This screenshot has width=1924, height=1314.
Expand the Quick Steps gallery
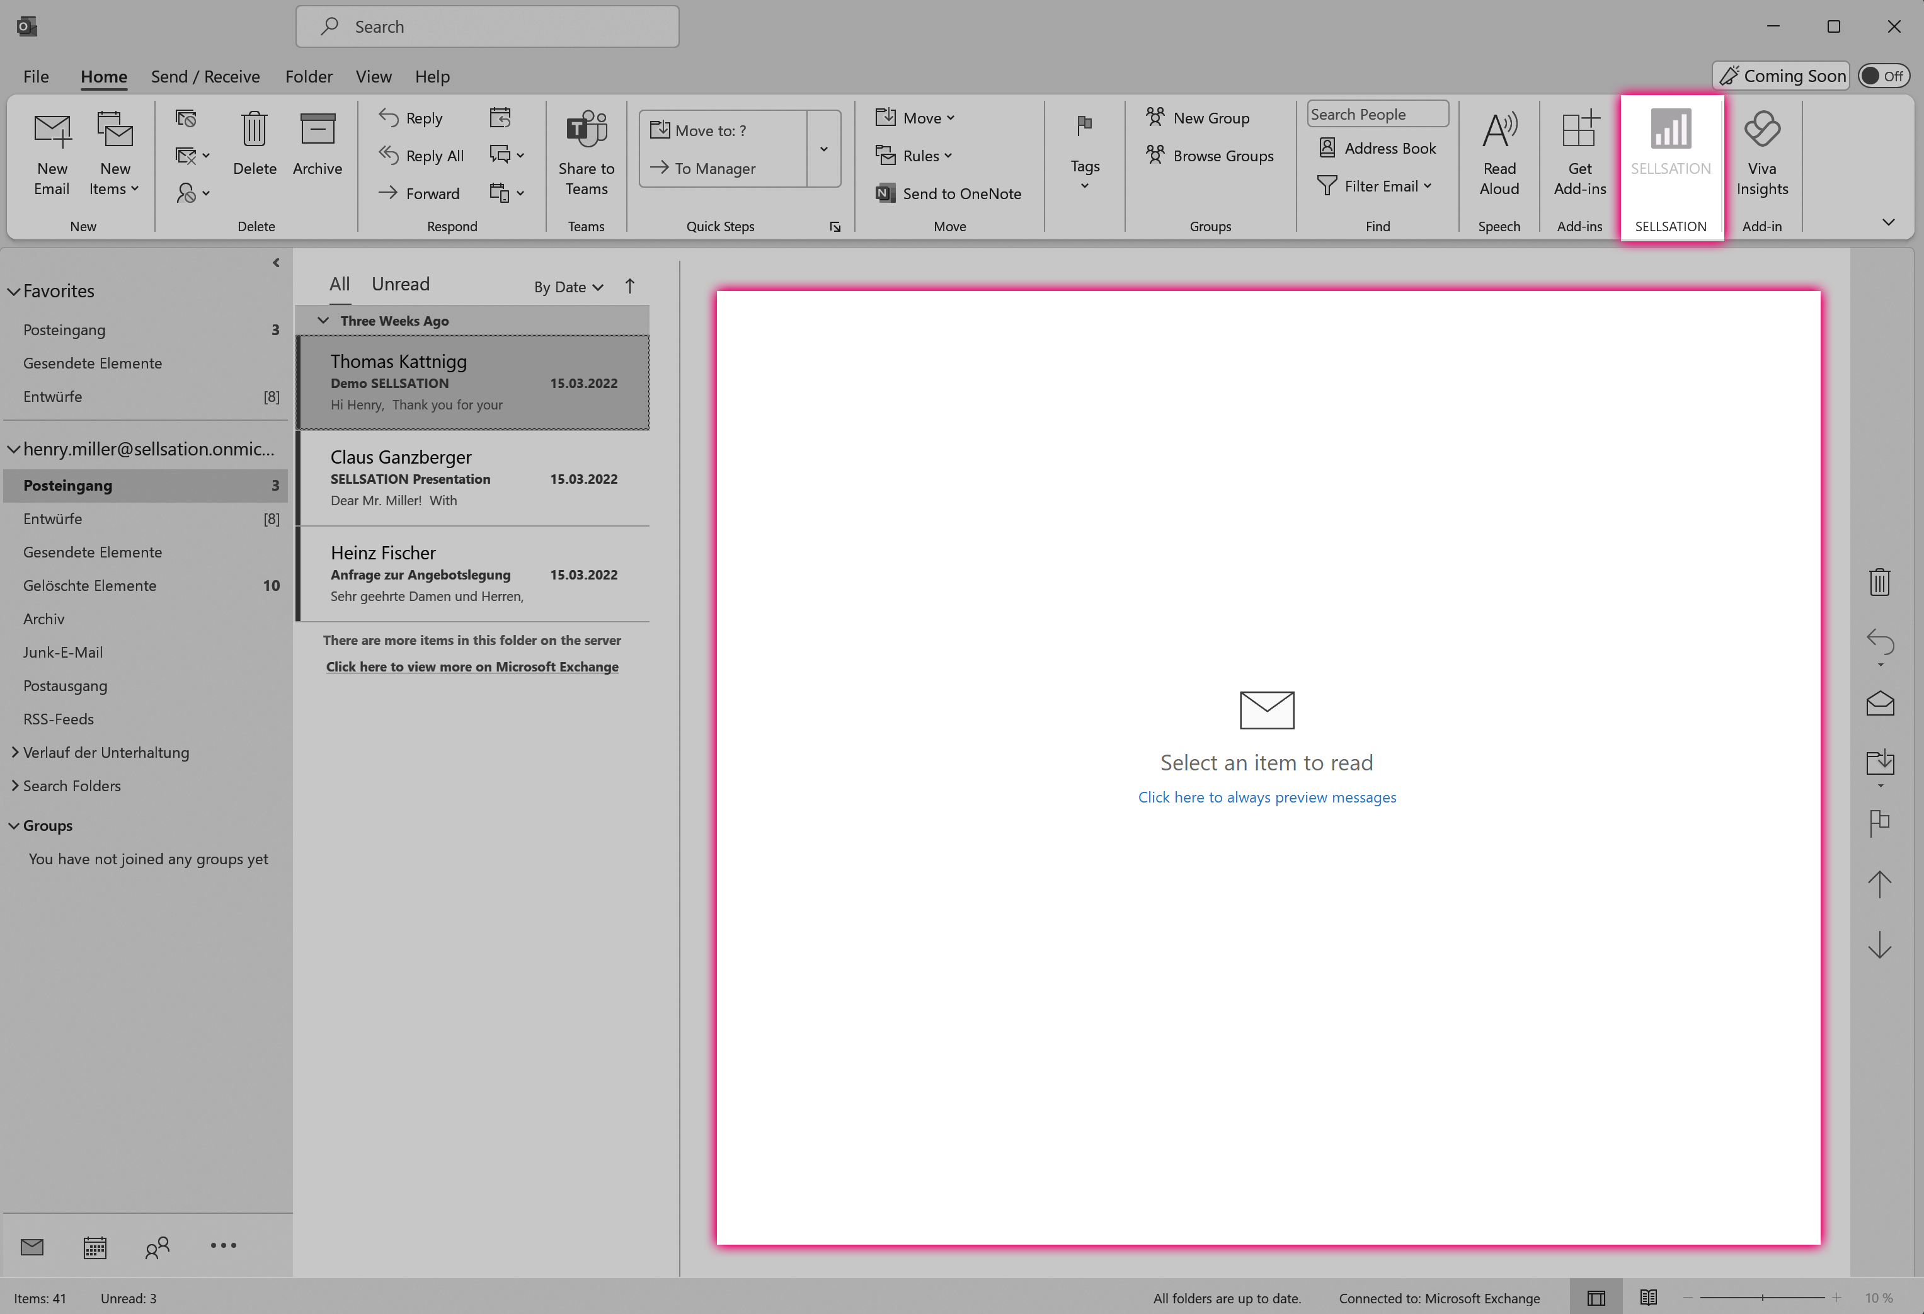(824, 149)
